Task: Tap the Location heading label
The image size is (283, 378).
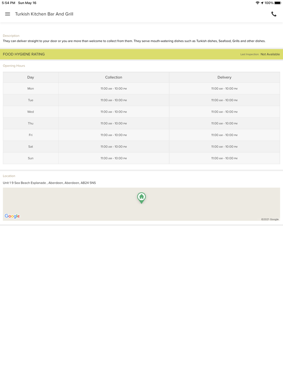Action: tap(9, 176)
